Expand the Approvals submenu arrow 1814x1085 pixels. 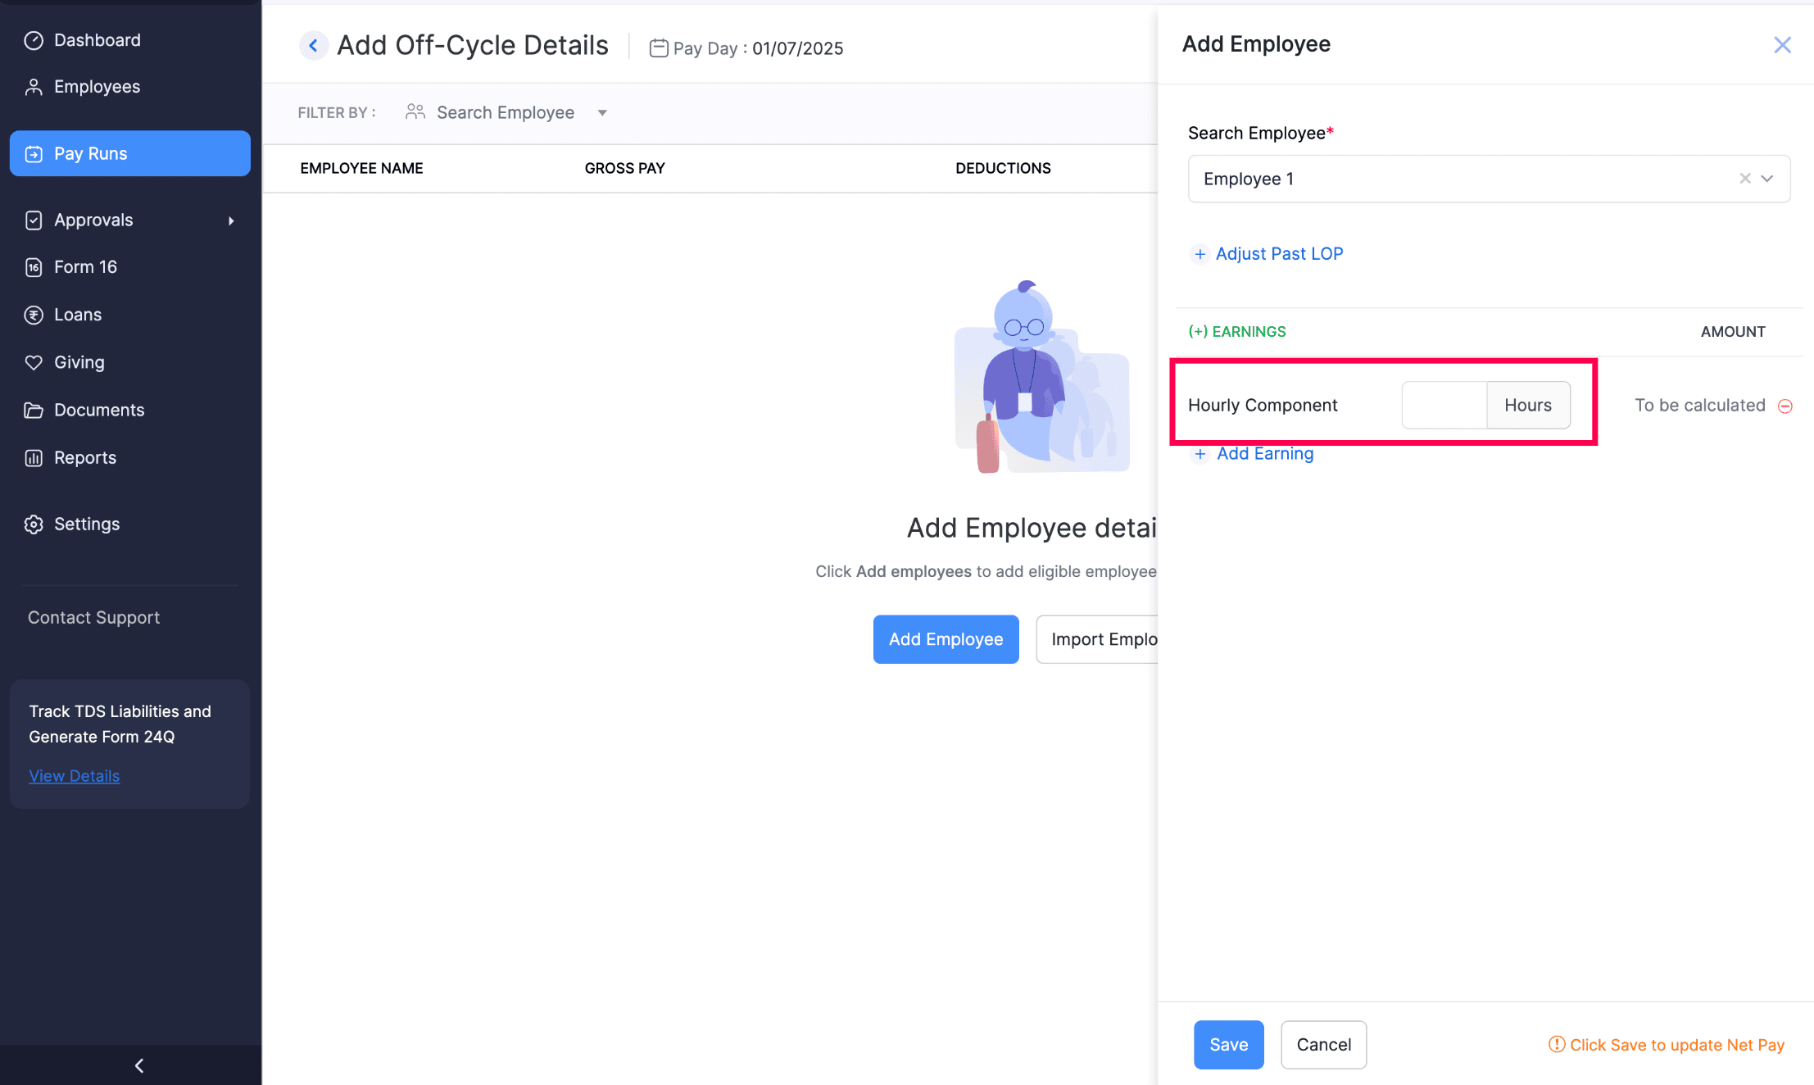(x=231, y=220)
